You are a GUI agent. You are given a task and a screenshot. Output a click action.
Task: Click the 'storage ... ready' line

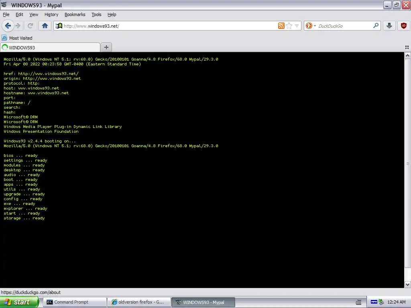tap(24, 218)
